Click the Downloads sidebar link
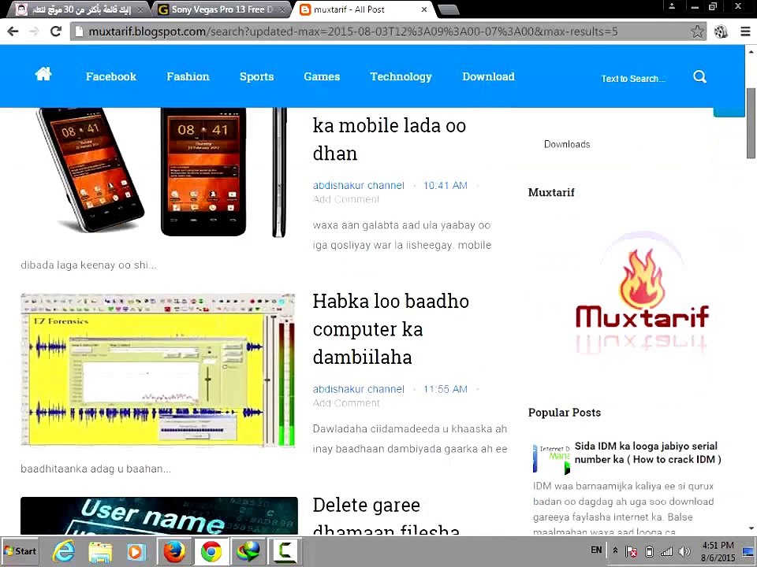Image resolution: width=757 pixels, height=567 pixels. click(x=567, y=144)
